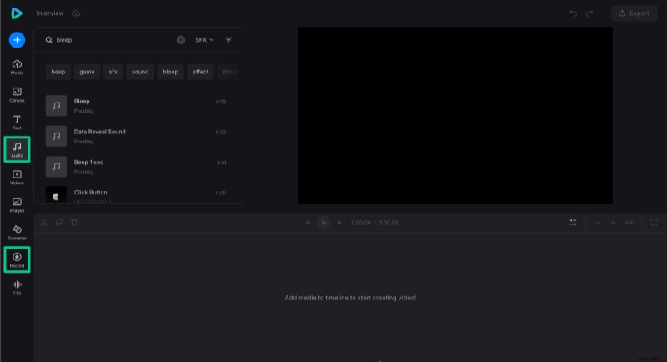Click the Play button
Viewport: 667px width, 362px height.
(323, 223)
